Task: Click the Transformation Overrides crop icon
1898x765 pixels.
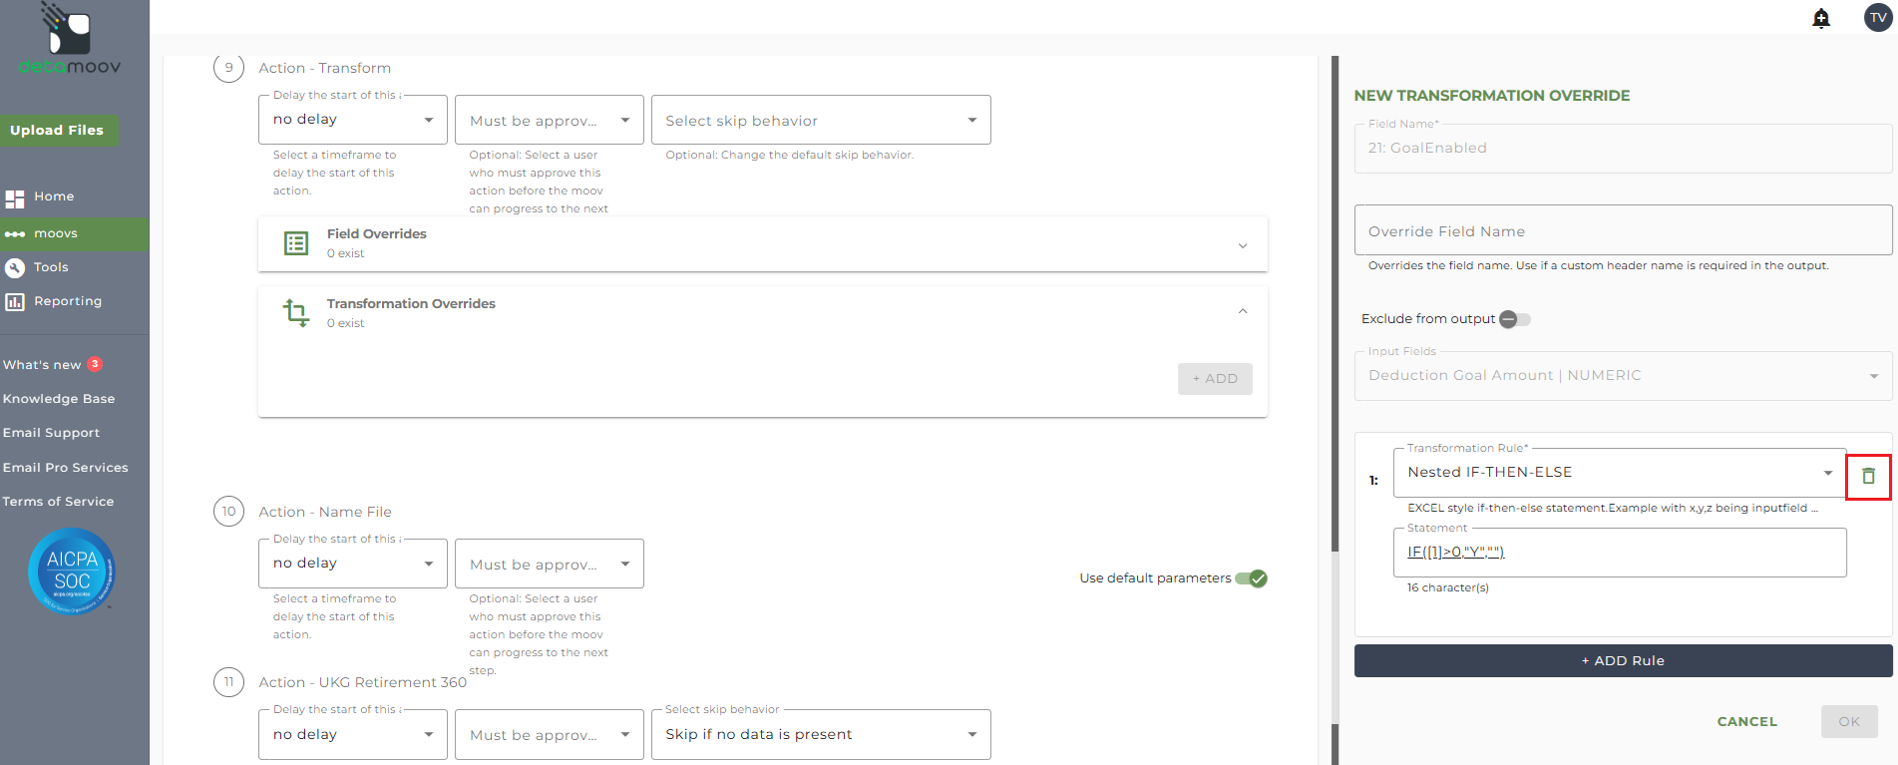Action: click(296, 313)
